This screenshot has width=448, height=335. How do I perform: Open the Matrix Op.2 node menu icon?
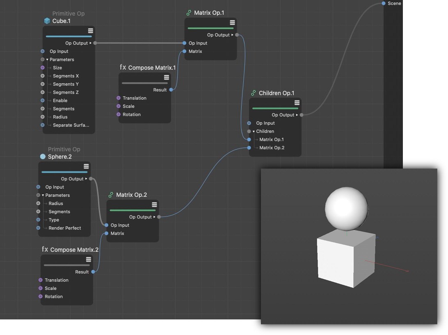pyautogui.click(x=154, y=205)
